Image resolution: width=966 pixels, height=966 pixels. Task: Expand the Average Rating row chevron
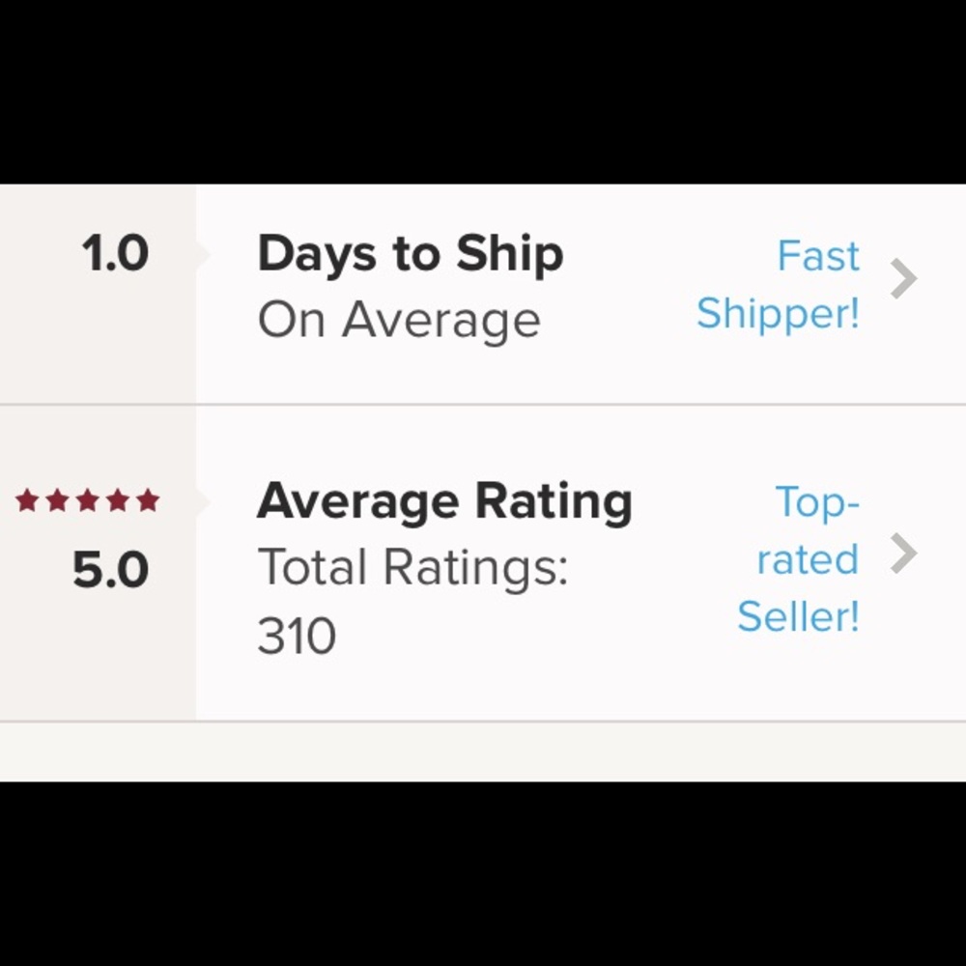click(x=904, y=554)
